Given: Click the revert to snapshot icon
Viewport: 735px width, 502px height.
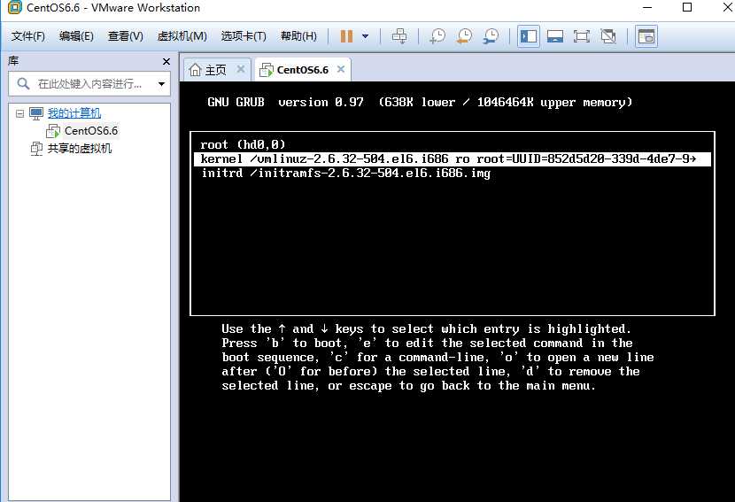Looking at the screenshot, I should (465, 36).
